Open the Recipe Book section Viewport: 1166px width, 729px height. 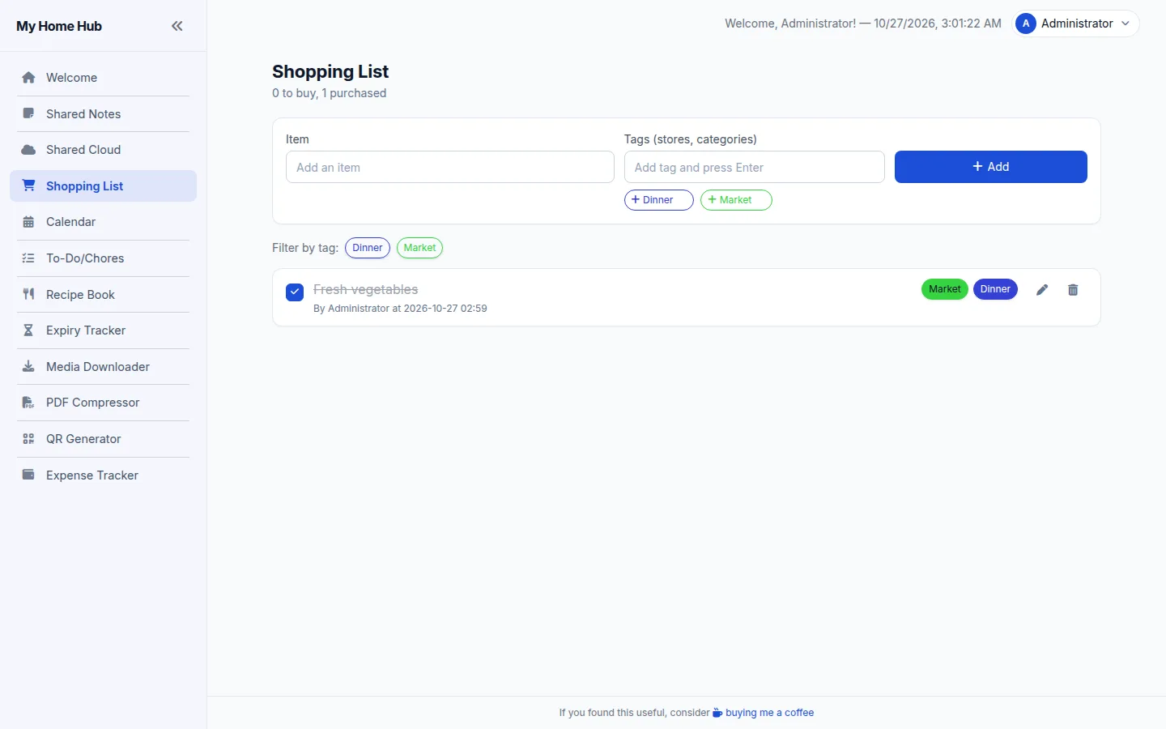tap(103, 294)
